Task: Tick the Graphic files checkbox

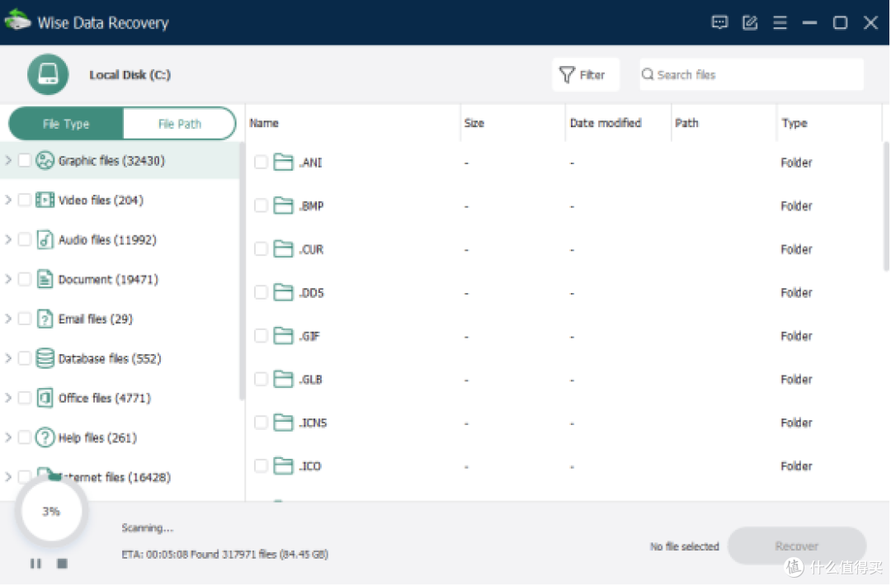Action: [x=24, y=161]
